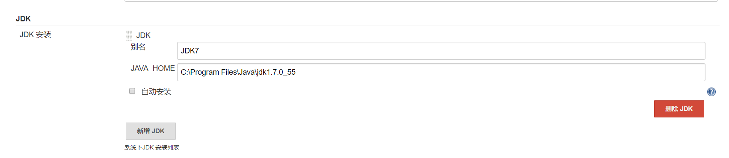Enable the 自动安装 checkbox
This screenshot has height=158, width=729.
click(132, 91)
